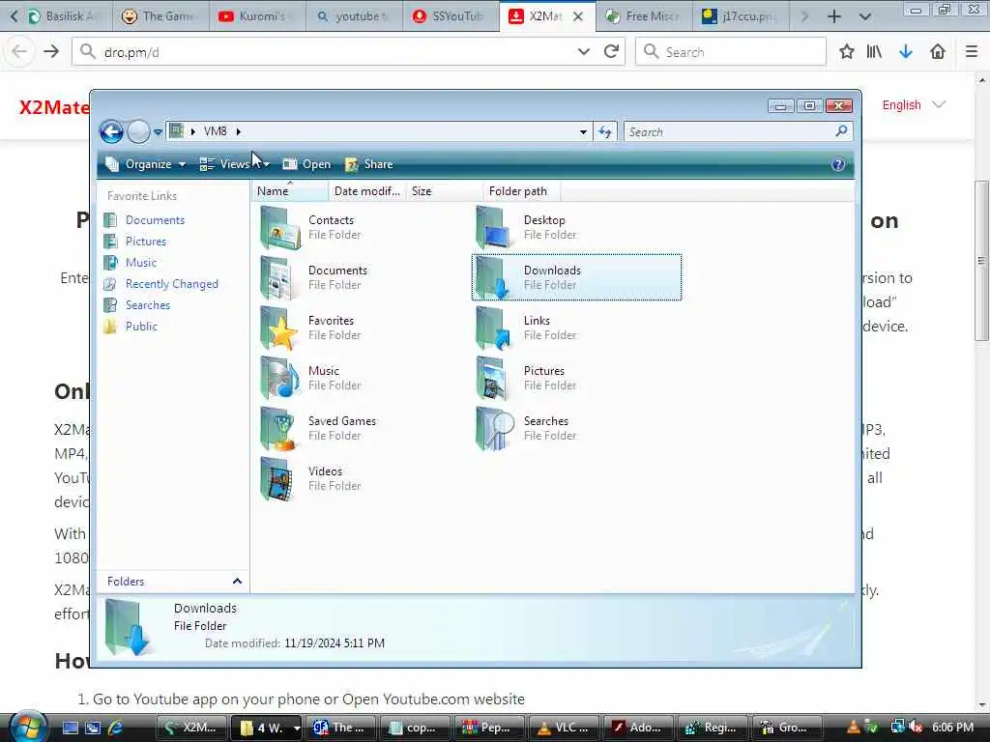Sort by the Date modified column header
Image resolution: width=990 pixels, height=742 pixels.
367,191
